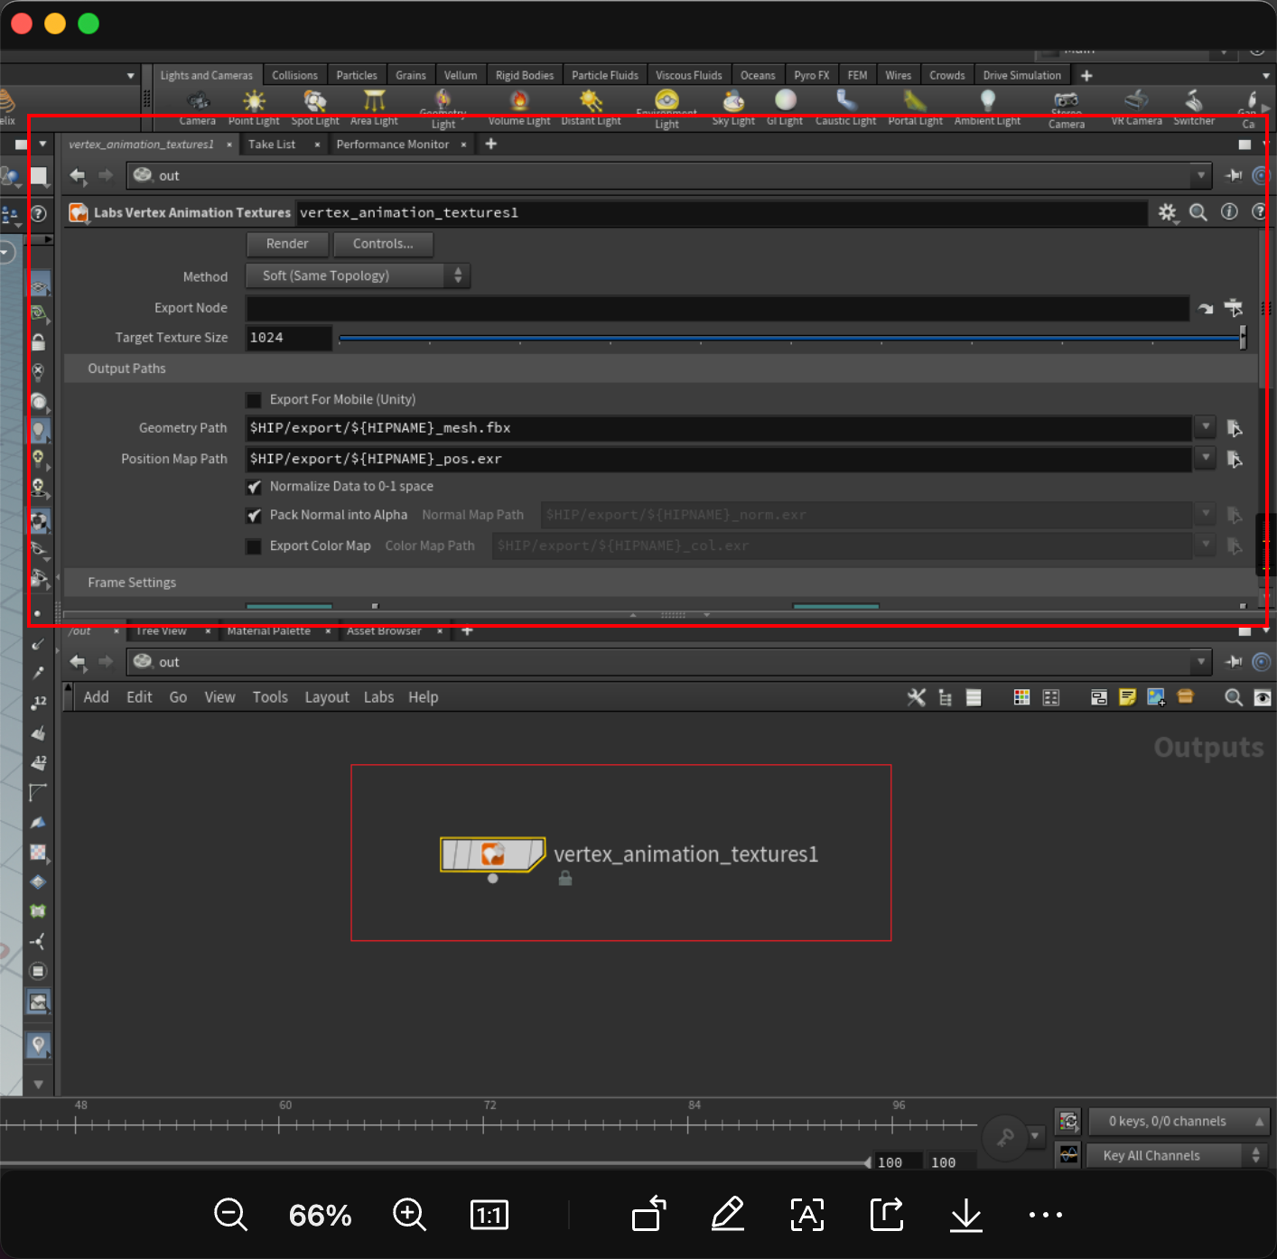Select the Ambient Light shelf tool

988,108
